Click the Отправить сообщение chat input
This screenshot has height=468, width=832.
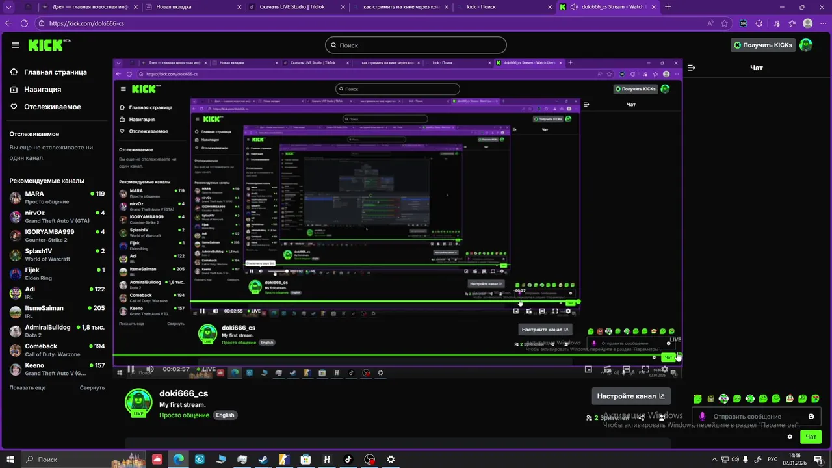coord(756,416)
